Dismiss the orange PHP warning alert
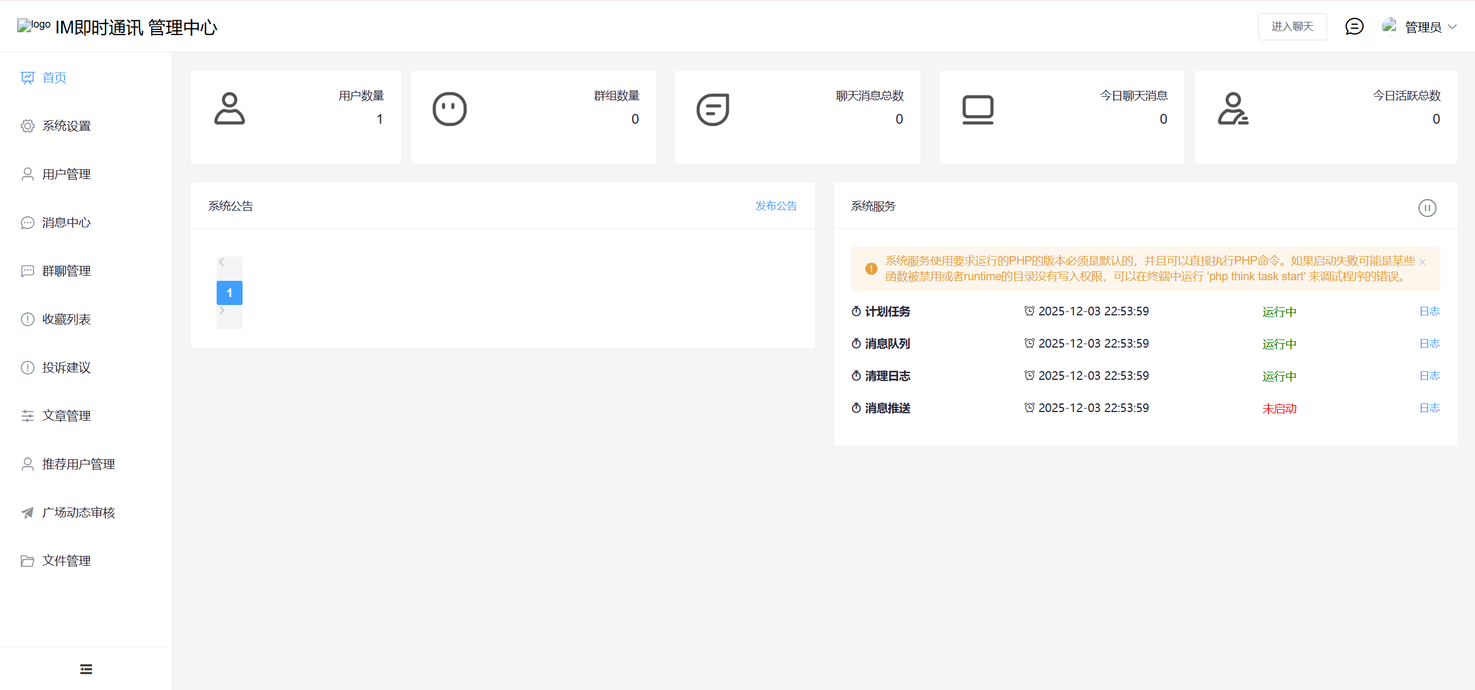 (x=1423, y=262)
